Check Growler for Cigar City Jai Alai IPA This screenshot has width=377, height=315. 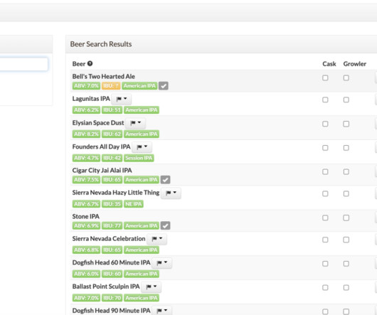(x=346, y=172)
